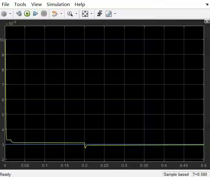Open the Triggers tool icon
The height and width of the screenshot is (177, 210).
coord(100,13)
